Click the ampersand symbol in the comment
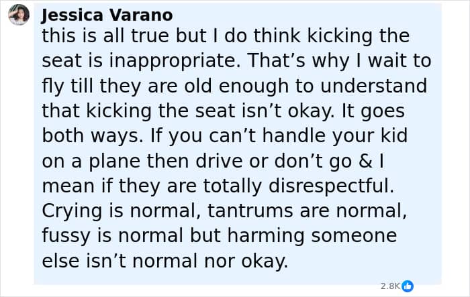Screen dimensions: 470x297 pyautogui.click(x=365, y=161)
